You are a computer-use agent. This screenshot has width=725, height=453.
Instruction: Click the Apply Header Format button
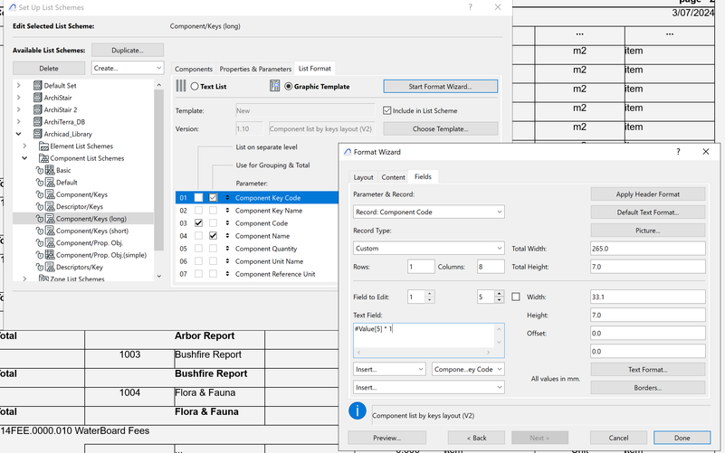click(647, 193)
